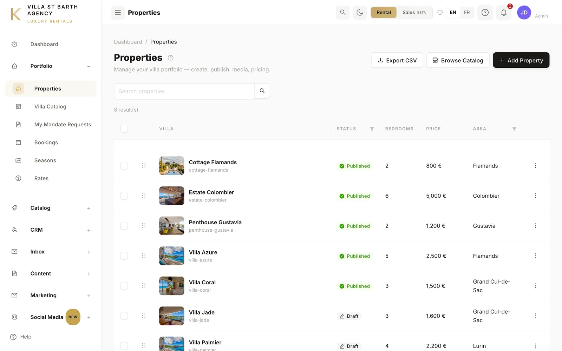Click the Draft status badge for Villa Jade
The width and height of the screenshot is (562, 351).
click(349, 316)
